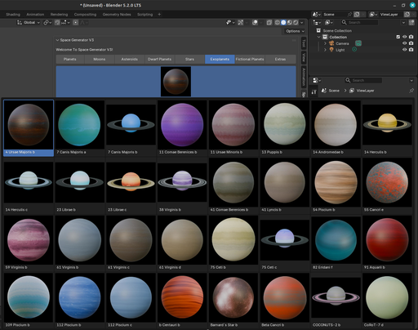Image resolution: width=418 pixels, height=330 pixels.
Task: Click the Camera object icon in Outliner
Action: tap(331, 43)
